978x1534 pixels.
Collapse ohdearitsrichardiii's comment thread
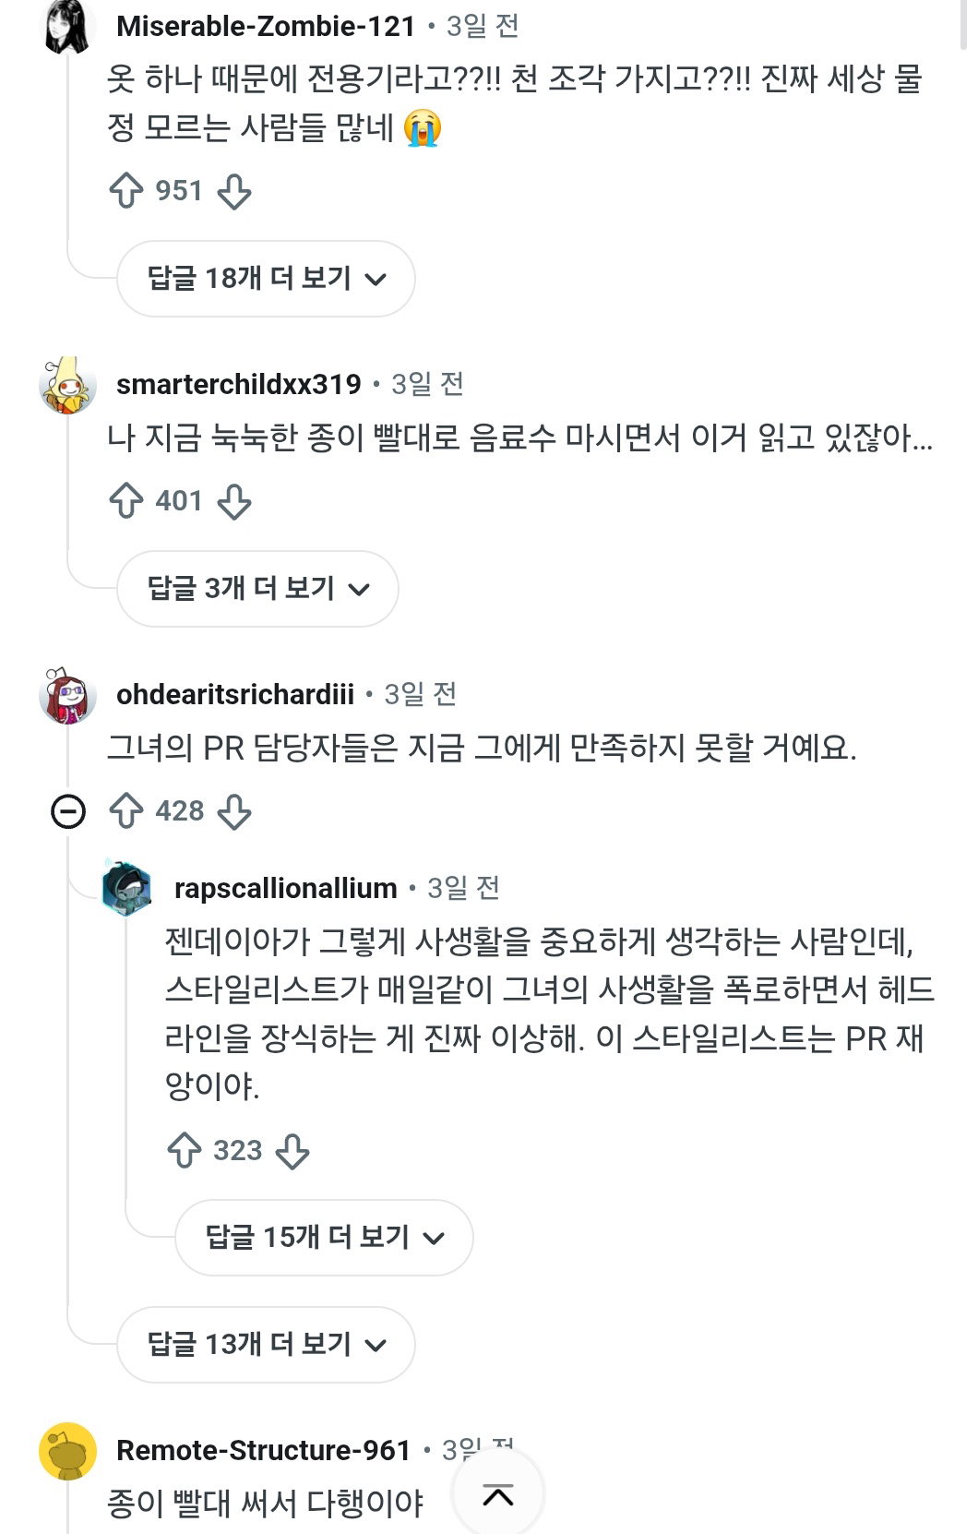[x=68, y=811]
